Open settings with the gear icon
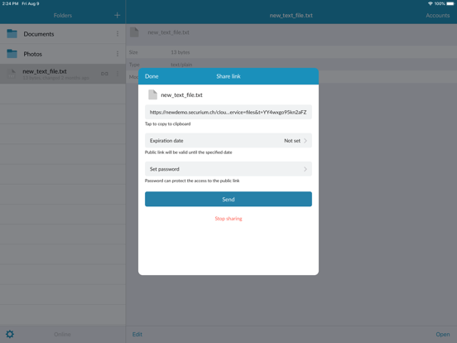This screenshot has width=457, height=343. [10, 334]
